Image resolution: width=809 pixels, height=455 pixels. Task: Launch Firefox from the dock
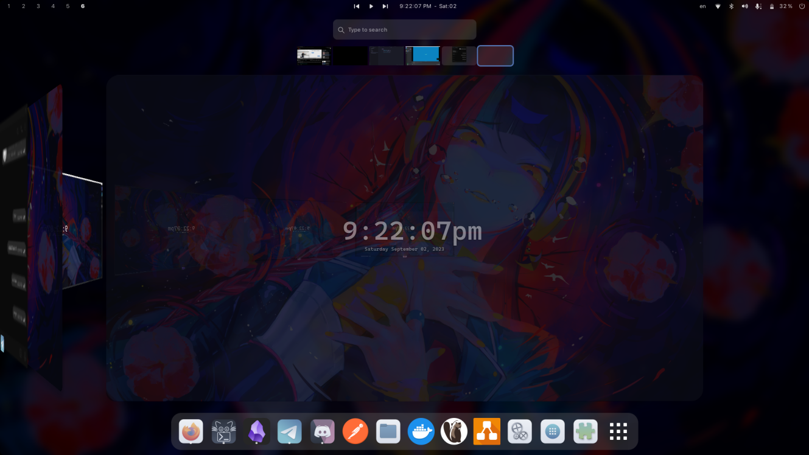pos(191,432)
